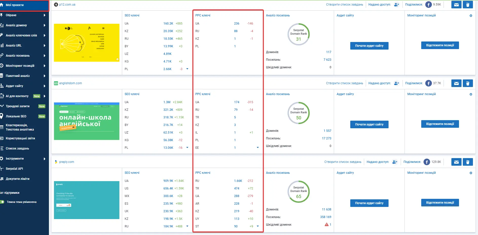Expand the SEO keys list for englishdom.com
The image size is (478, 235).
pyautogui.click(x=187, y=147)
